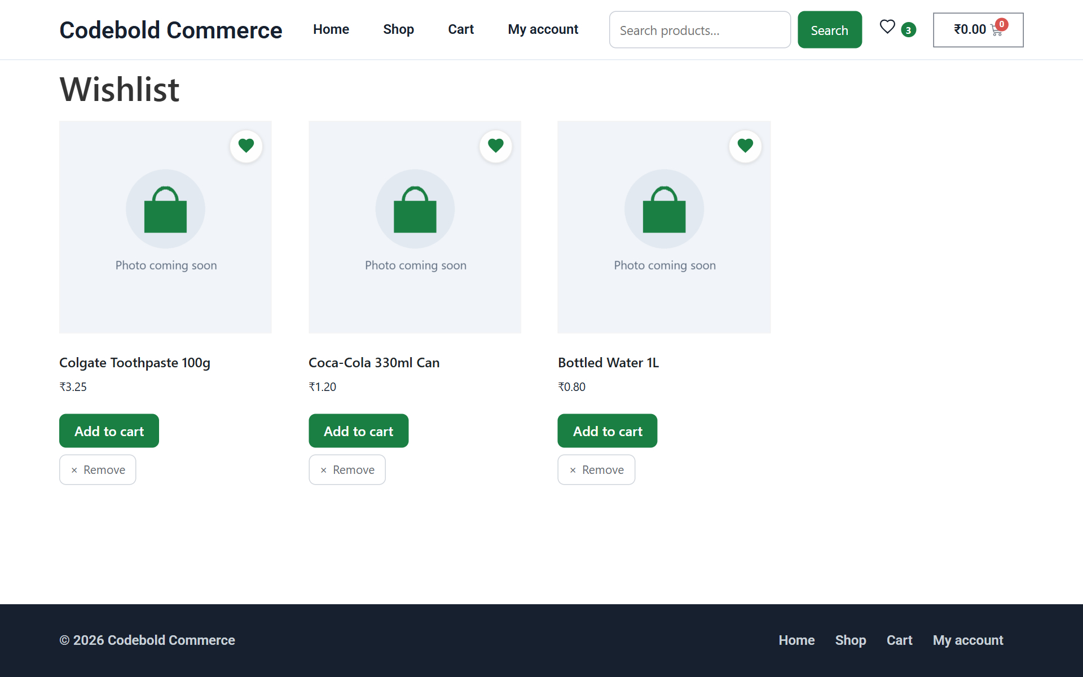Open the cart total ₹0.00 button
This screenshot has width=1083, height=677.
click(x=978, y=30)
